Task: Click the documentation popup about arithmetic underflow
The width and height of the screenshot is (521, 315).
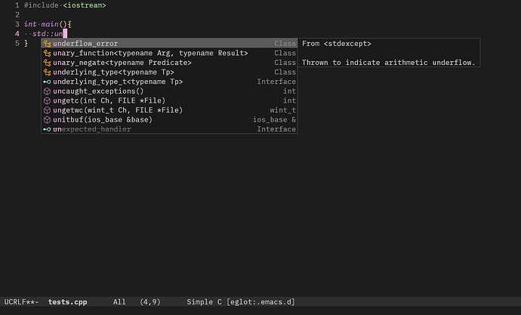Action: pyautogui.click(x=389, y=53)
